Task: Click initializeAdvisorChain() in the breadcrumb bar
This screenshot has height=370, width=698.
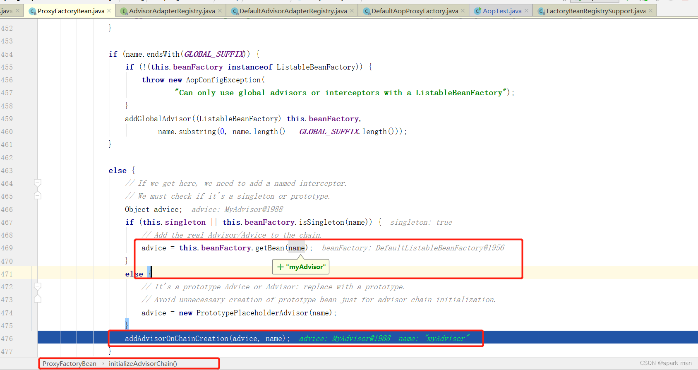Action: point(143,364)
